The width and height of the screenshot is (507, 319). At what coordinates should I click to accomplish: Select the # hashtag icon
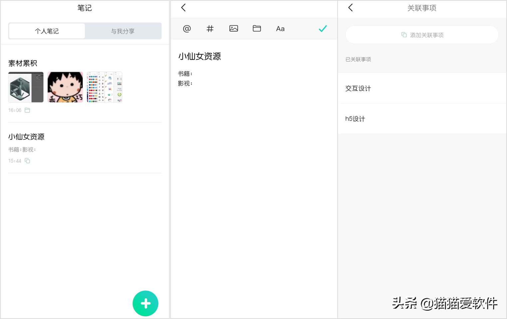(x=210, y=29)
